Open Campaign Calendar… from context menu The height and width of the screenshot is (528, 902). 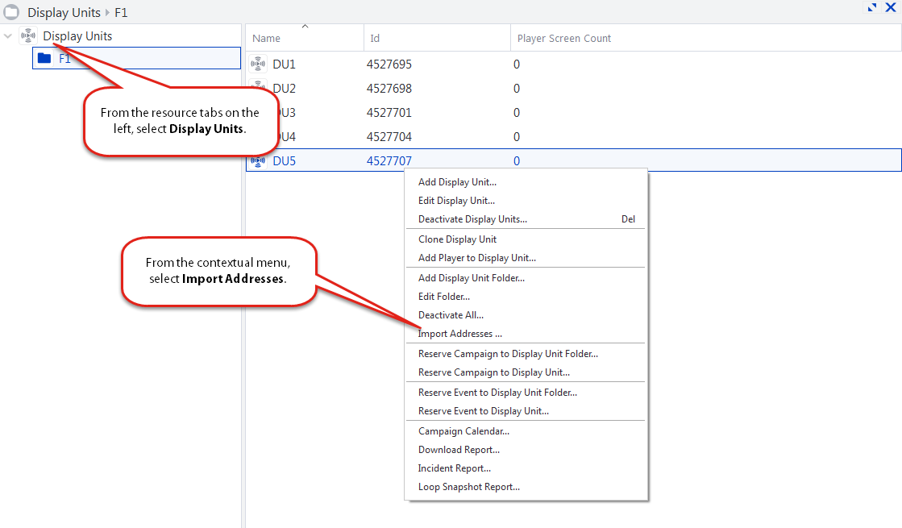(463, 431)
